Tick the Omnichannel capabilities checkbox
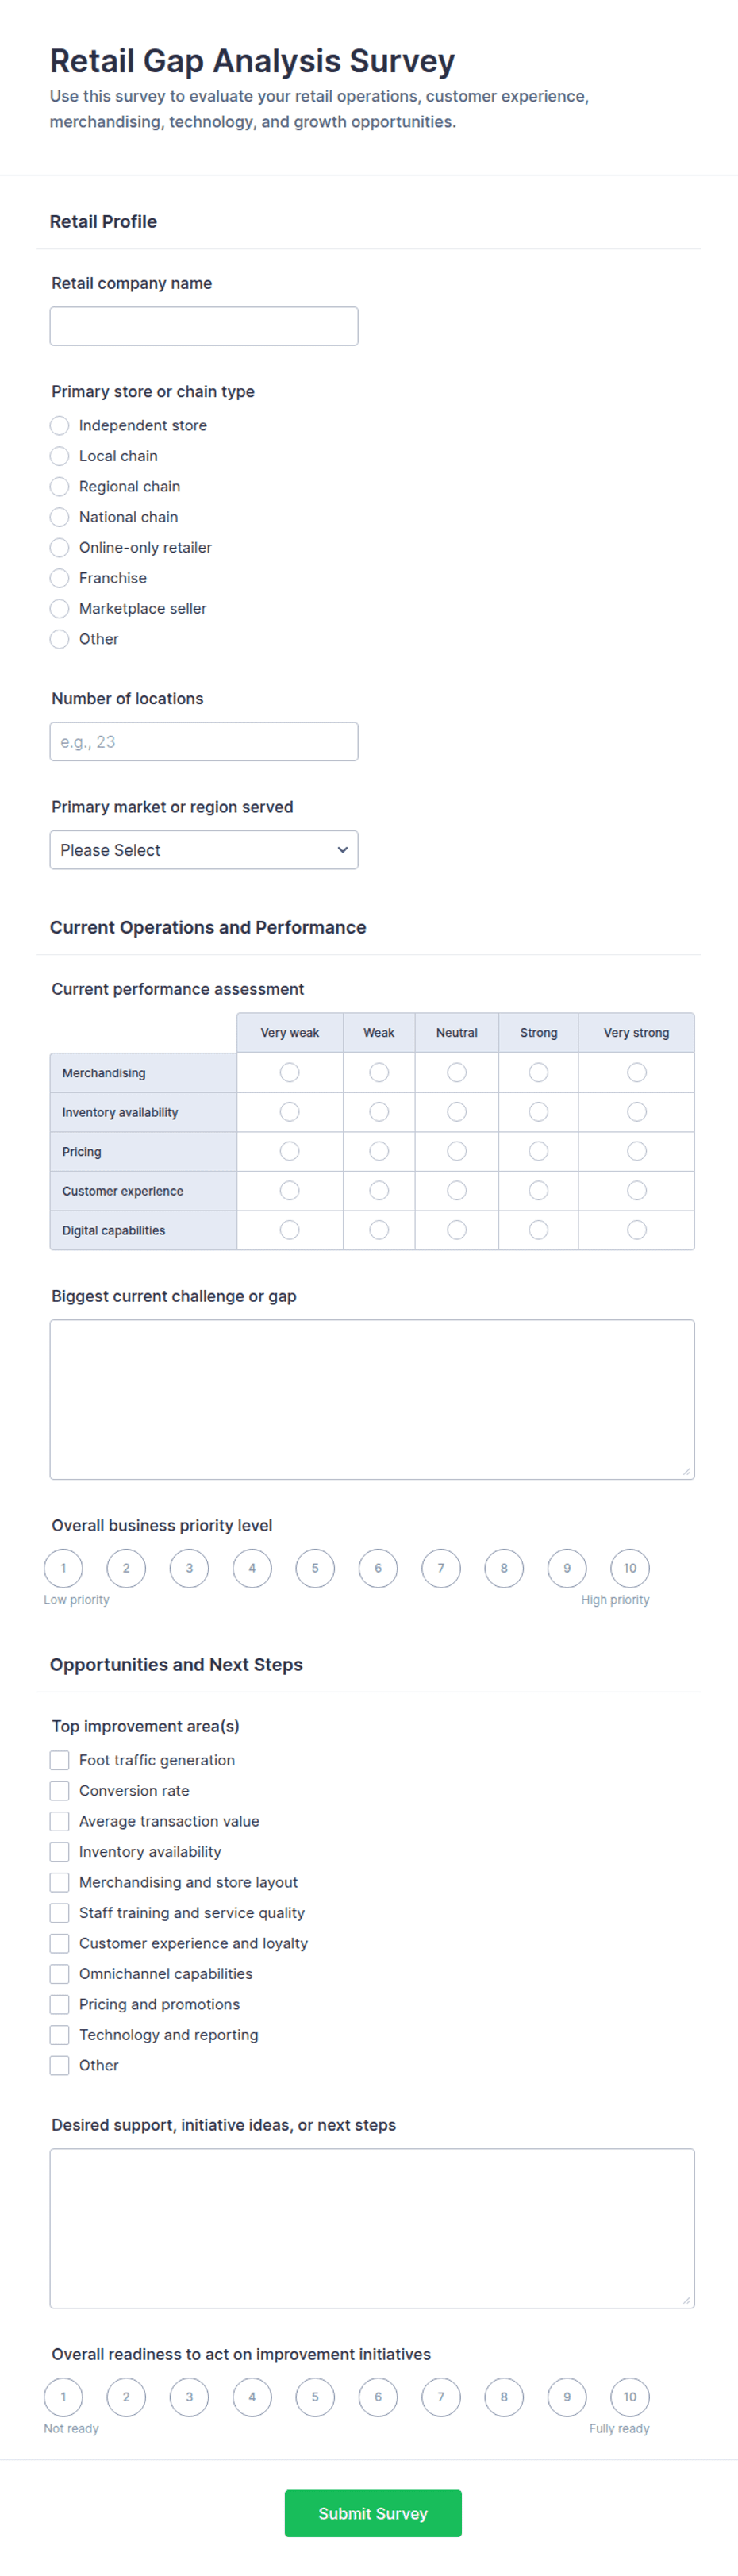The width and height of the screenshot is (738, 2576). 60,1974
